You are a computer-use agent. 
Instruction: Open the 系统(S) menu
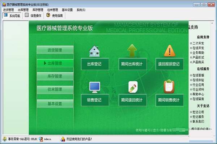tap(81, 10)
